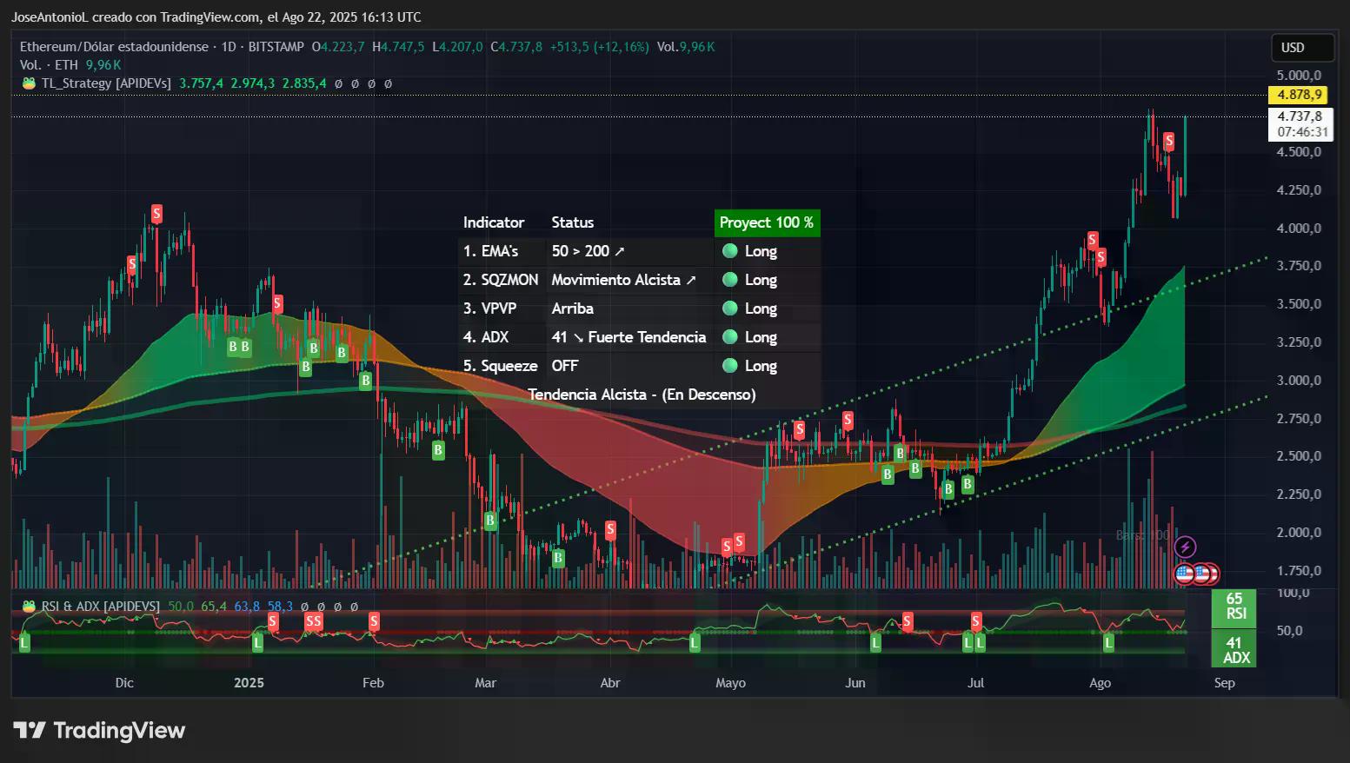Click the 2. SQZMON row label
Image resolution: width=1350 pixels, height=763 pixels.
pyautogui.click(x=500, y=280)
